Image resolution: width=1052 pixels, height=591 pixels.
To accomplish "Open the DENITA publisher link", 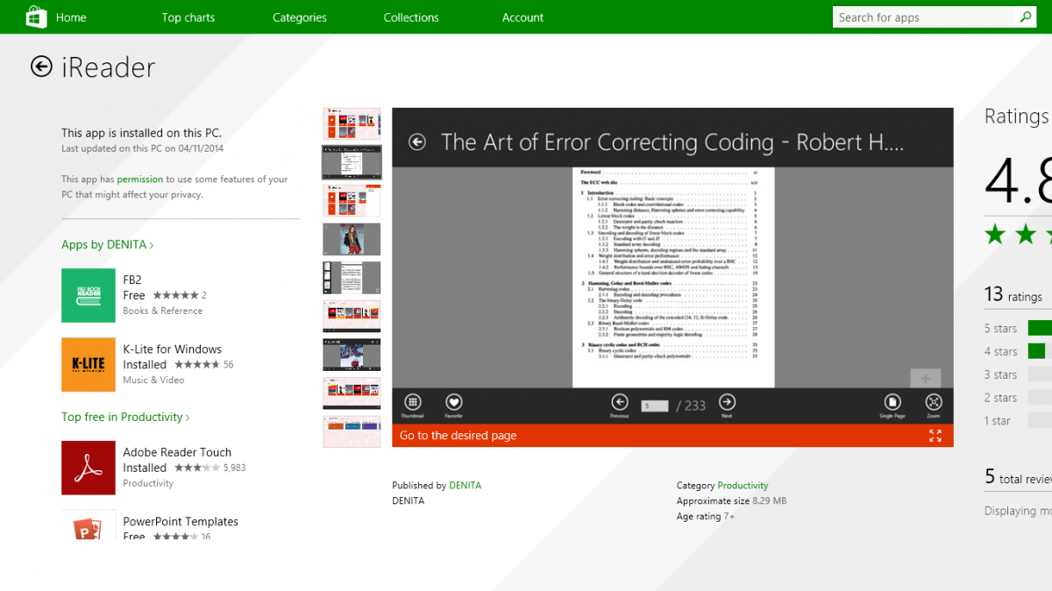I will click(x=465, y=485).
